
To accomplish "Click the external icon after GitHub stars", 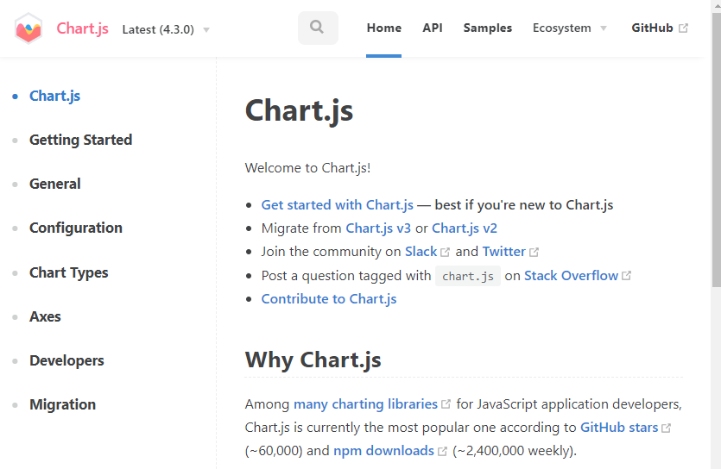I will pyautogui.click(x=666, y=428).
